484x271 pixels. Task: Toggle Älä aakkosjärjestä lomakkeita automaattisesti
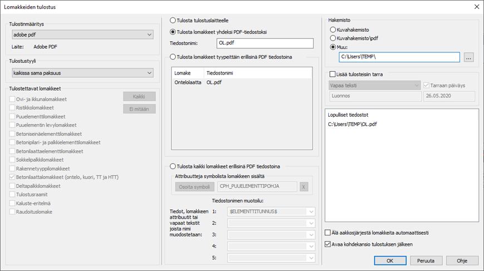pyautogui.click(x=328, y=233)
